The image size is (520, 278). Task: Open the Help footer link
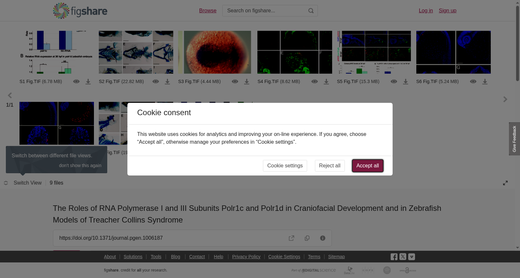point(218,257)
